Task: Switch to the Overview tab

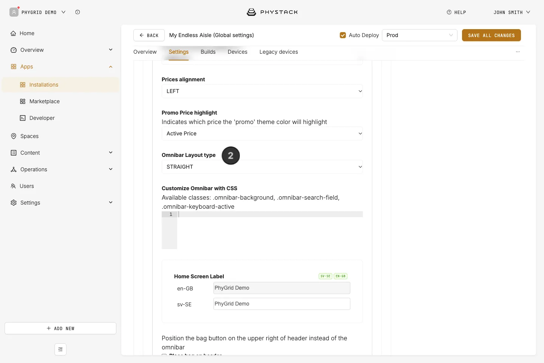Action: [x=145, y=52]
